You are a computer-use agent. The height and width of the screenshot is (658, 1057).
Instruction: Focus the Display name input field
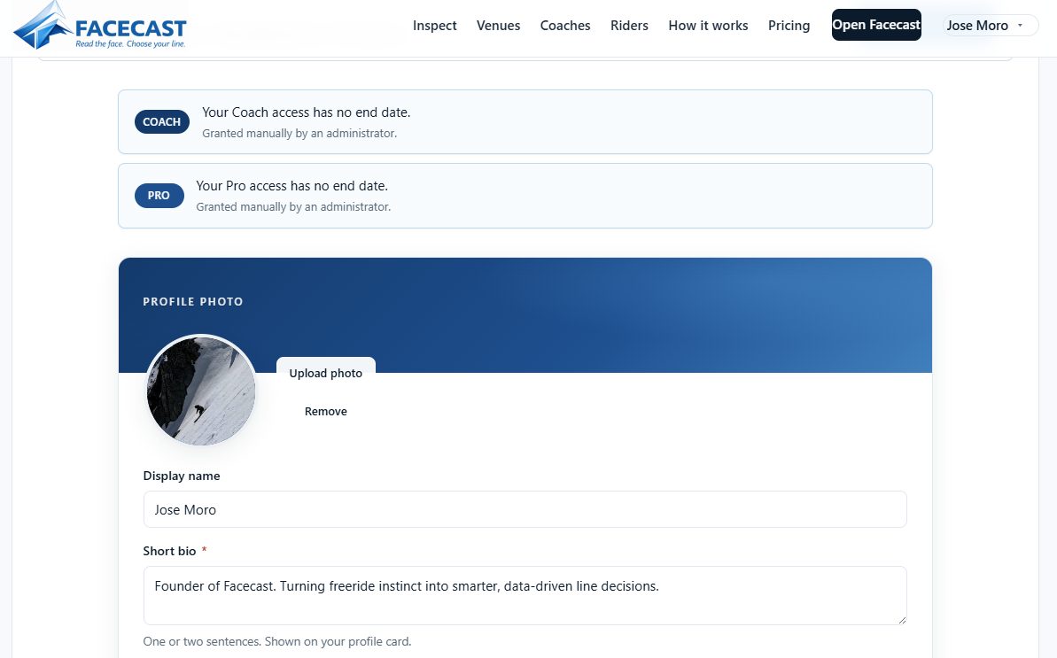click(525, 509)
